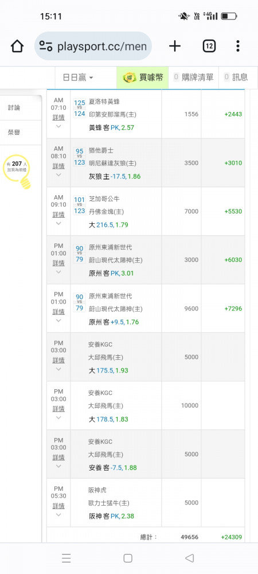The height and width of the screenshot is (574, 258).
Task: Tap the 125 vs 124 score box
Action: tap(80, 108)
